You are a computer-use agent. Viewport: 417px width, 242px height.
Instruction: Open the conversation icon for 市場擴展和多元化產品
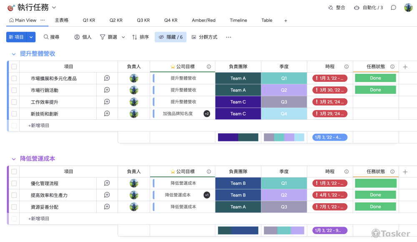pyautogui.click(x=107, y=78)
